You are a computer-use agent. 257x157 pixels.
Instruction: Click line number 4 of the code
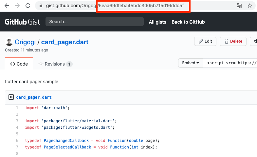click(x=17, y=128)
